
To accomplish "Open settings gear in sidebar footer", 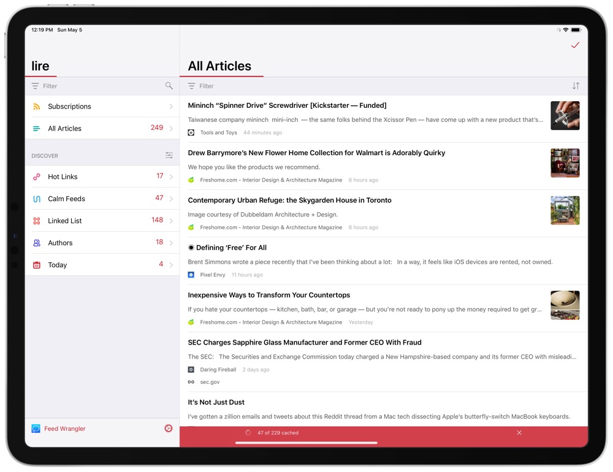I will [169, 428].
